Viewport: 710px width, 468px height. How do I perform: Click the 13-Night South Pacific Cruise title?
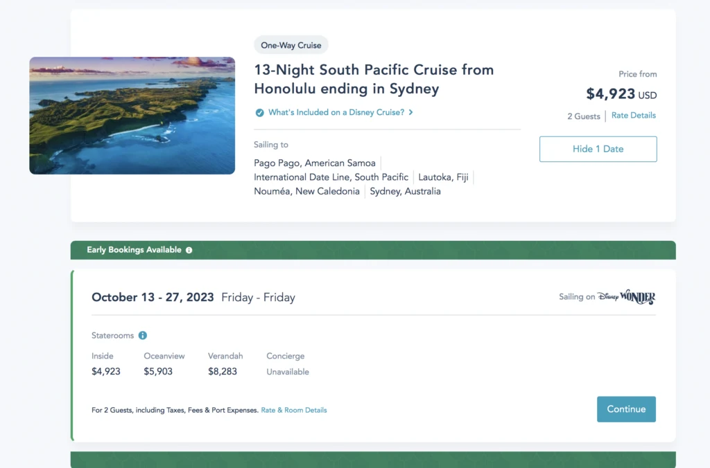coord(374,79)
